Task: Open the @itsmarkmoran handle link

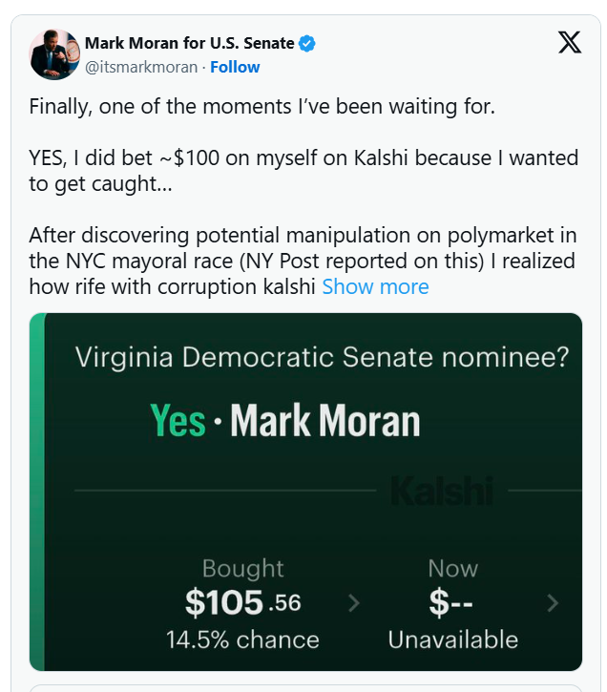Action: [x=142, y=67]
